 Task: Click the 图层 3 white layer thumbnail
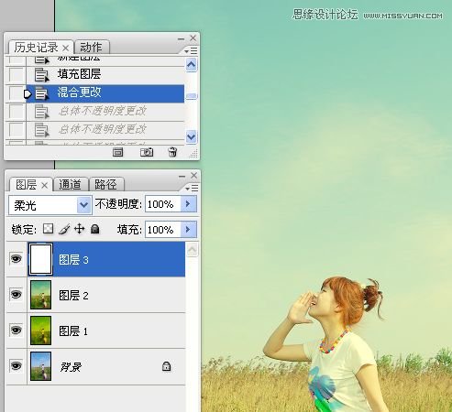(40, 259)
